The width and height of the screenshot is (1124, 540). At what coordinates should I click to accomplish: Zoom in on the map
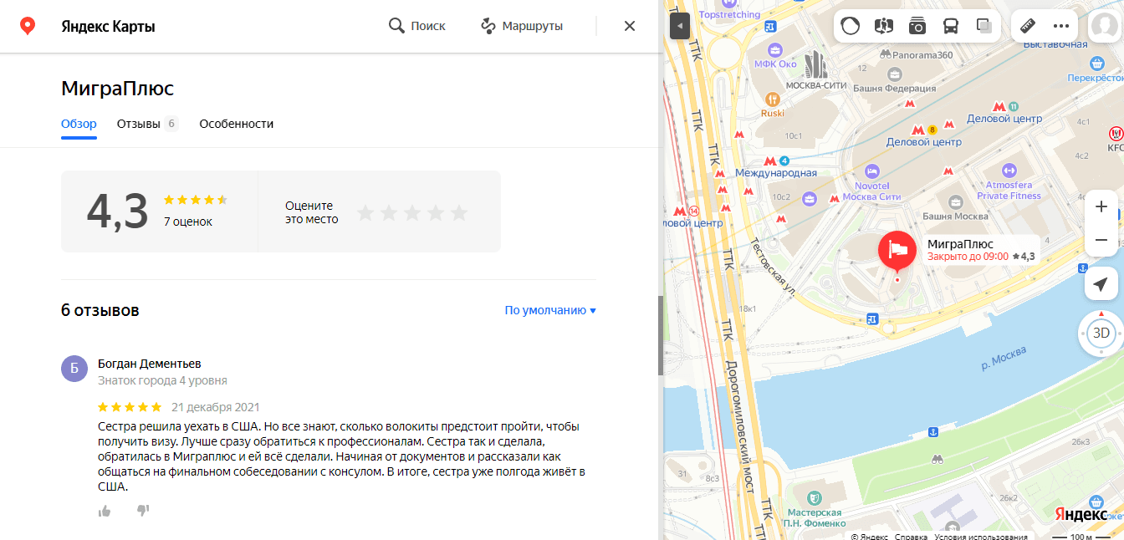pos(1101,206)
